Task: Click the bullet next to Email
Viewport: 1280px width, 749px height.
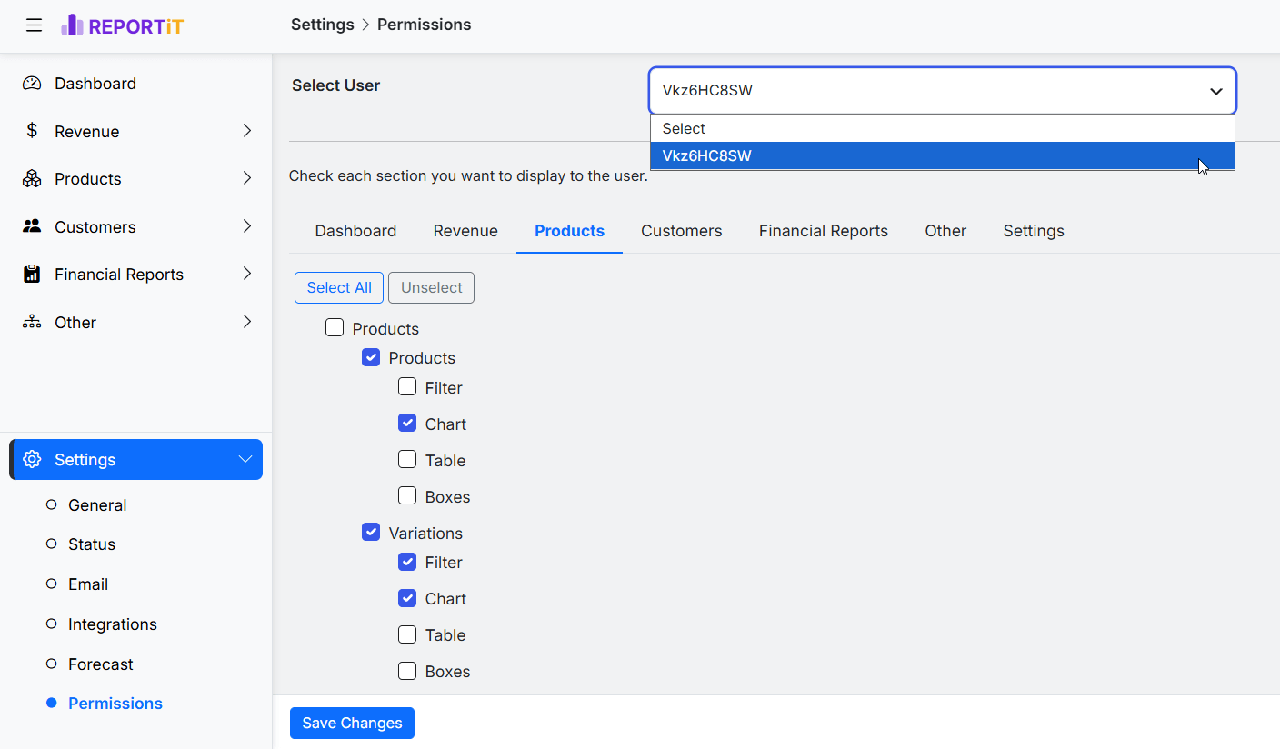Action: click(52, 584)
